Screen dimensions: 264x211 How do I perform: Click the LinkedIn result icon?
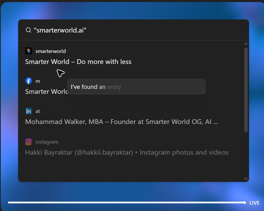point(29,111)
